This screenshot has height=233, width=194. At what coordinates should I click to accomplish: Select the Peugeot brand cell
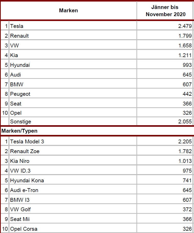[20, 94]
